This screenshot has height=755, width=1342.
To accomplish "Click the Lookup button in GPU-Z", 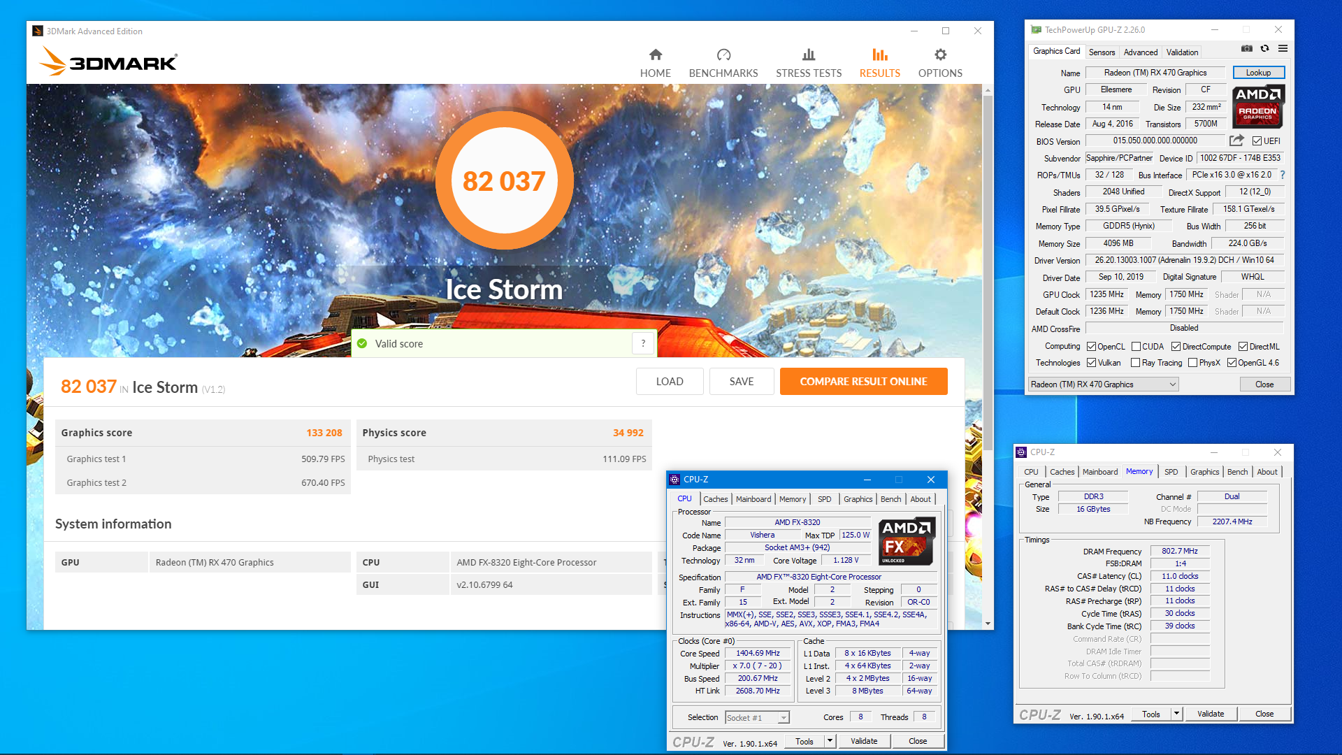I will [x=1258, y=73].
